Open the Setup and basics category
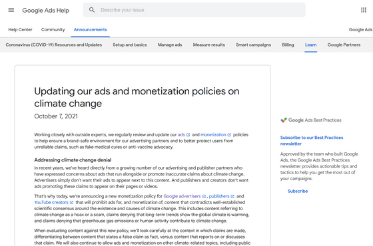This screenshot has width=373, height=246. coord(130,45)
